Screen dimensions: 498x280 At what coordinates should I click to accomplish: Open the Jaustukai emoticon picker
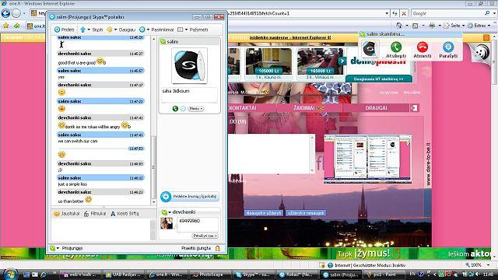tap(57, 214)
